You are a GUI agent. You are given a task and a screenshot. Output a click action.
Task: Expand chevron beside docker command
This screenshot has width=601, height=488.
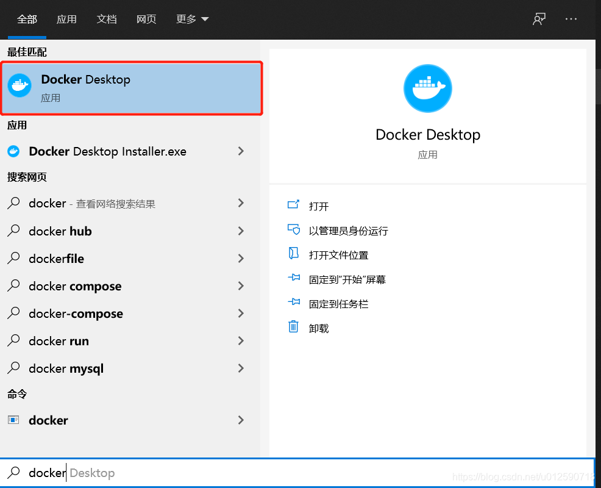click(x=241, y=420)
